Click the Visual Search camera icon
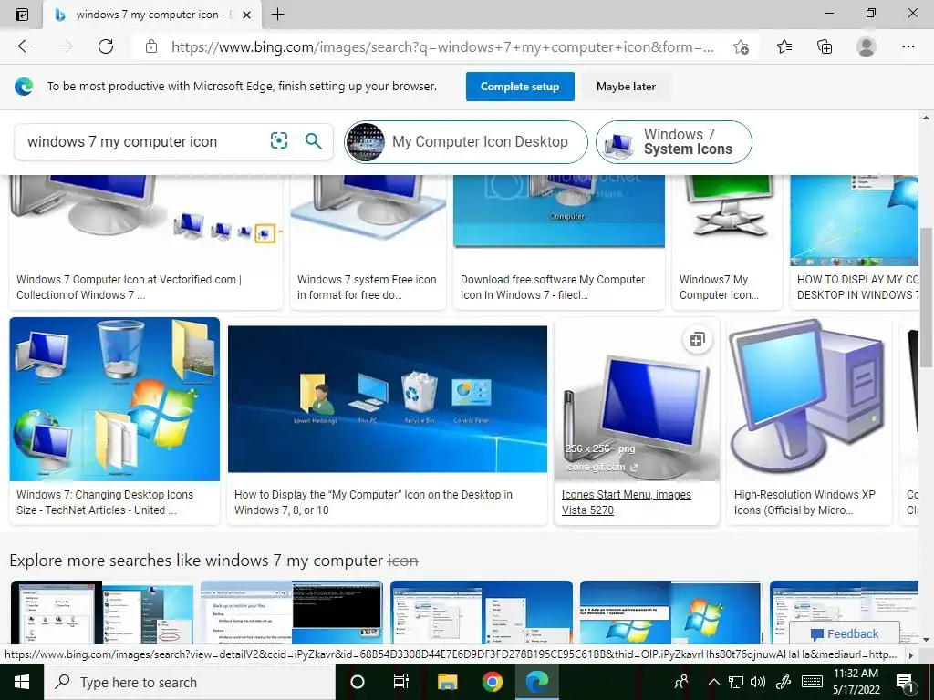Screen dimensions: 934x700 279,141
